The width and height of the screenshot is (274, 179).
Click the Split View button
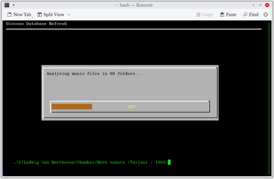pyautogui.click(x=51, y=15)
